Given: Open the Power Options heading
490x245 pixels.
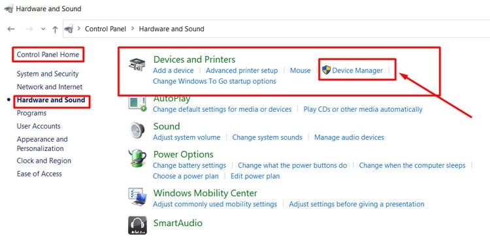Looking at the screenshot, I should [x=183, y=154].
